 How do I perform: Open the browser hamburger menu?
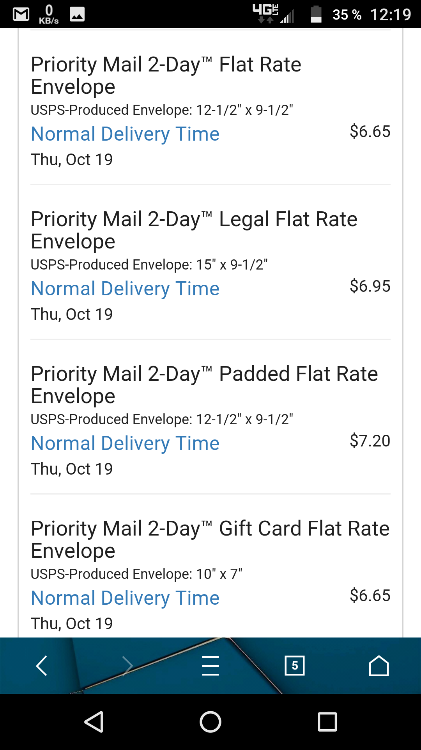coord(210,666)
